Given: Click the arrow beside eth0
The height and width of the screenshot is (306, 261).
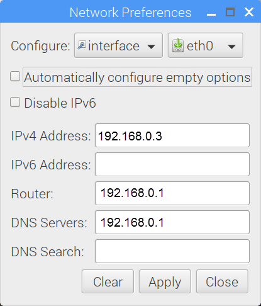Looking at the screenshot, I should pos(231,47).
